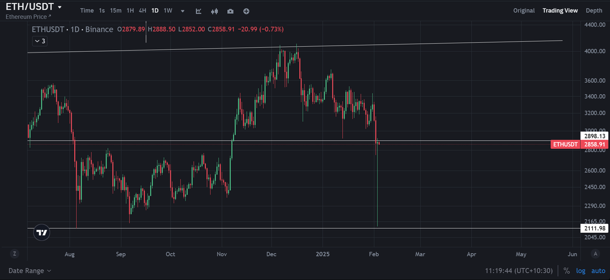610x280 pixels.
Task: Click the 2111.98 support line price label
Action: (593, 228)
